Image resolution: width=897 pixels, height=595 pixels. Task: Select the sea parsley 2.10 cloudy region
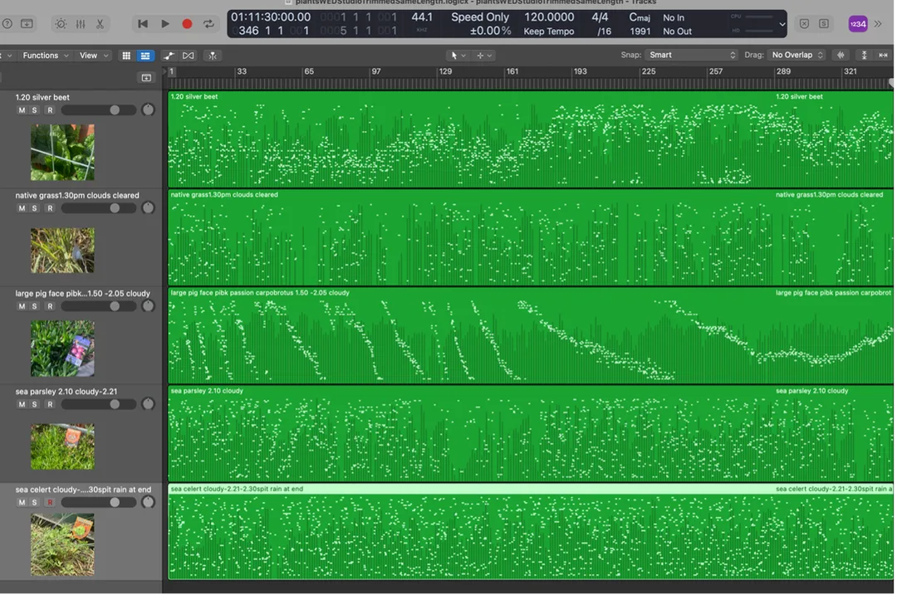(530, 434)
